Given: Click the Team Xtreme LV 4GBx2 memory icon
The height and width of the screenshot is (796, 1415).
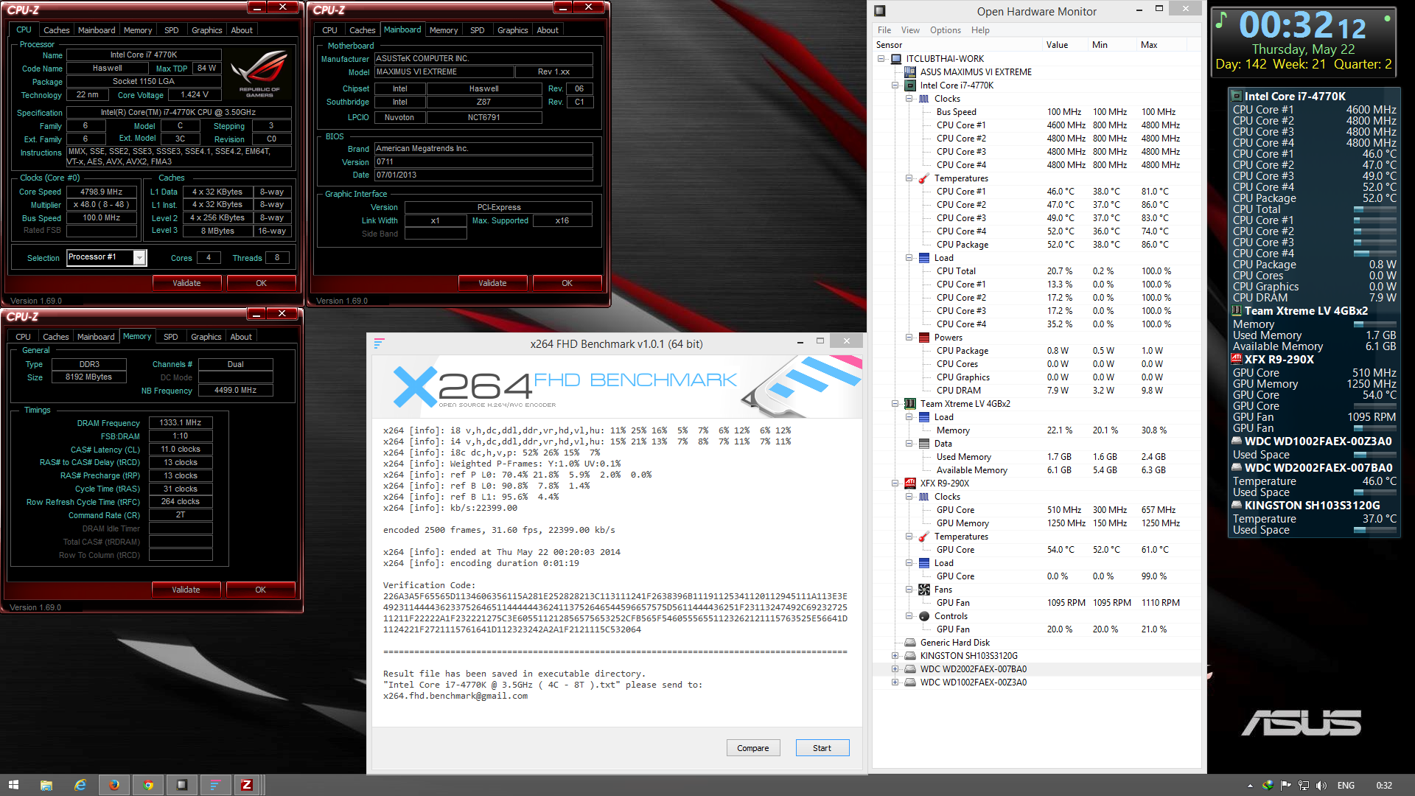Looking at the screenshot, I should pyautogui.click(x=910, y=404).
